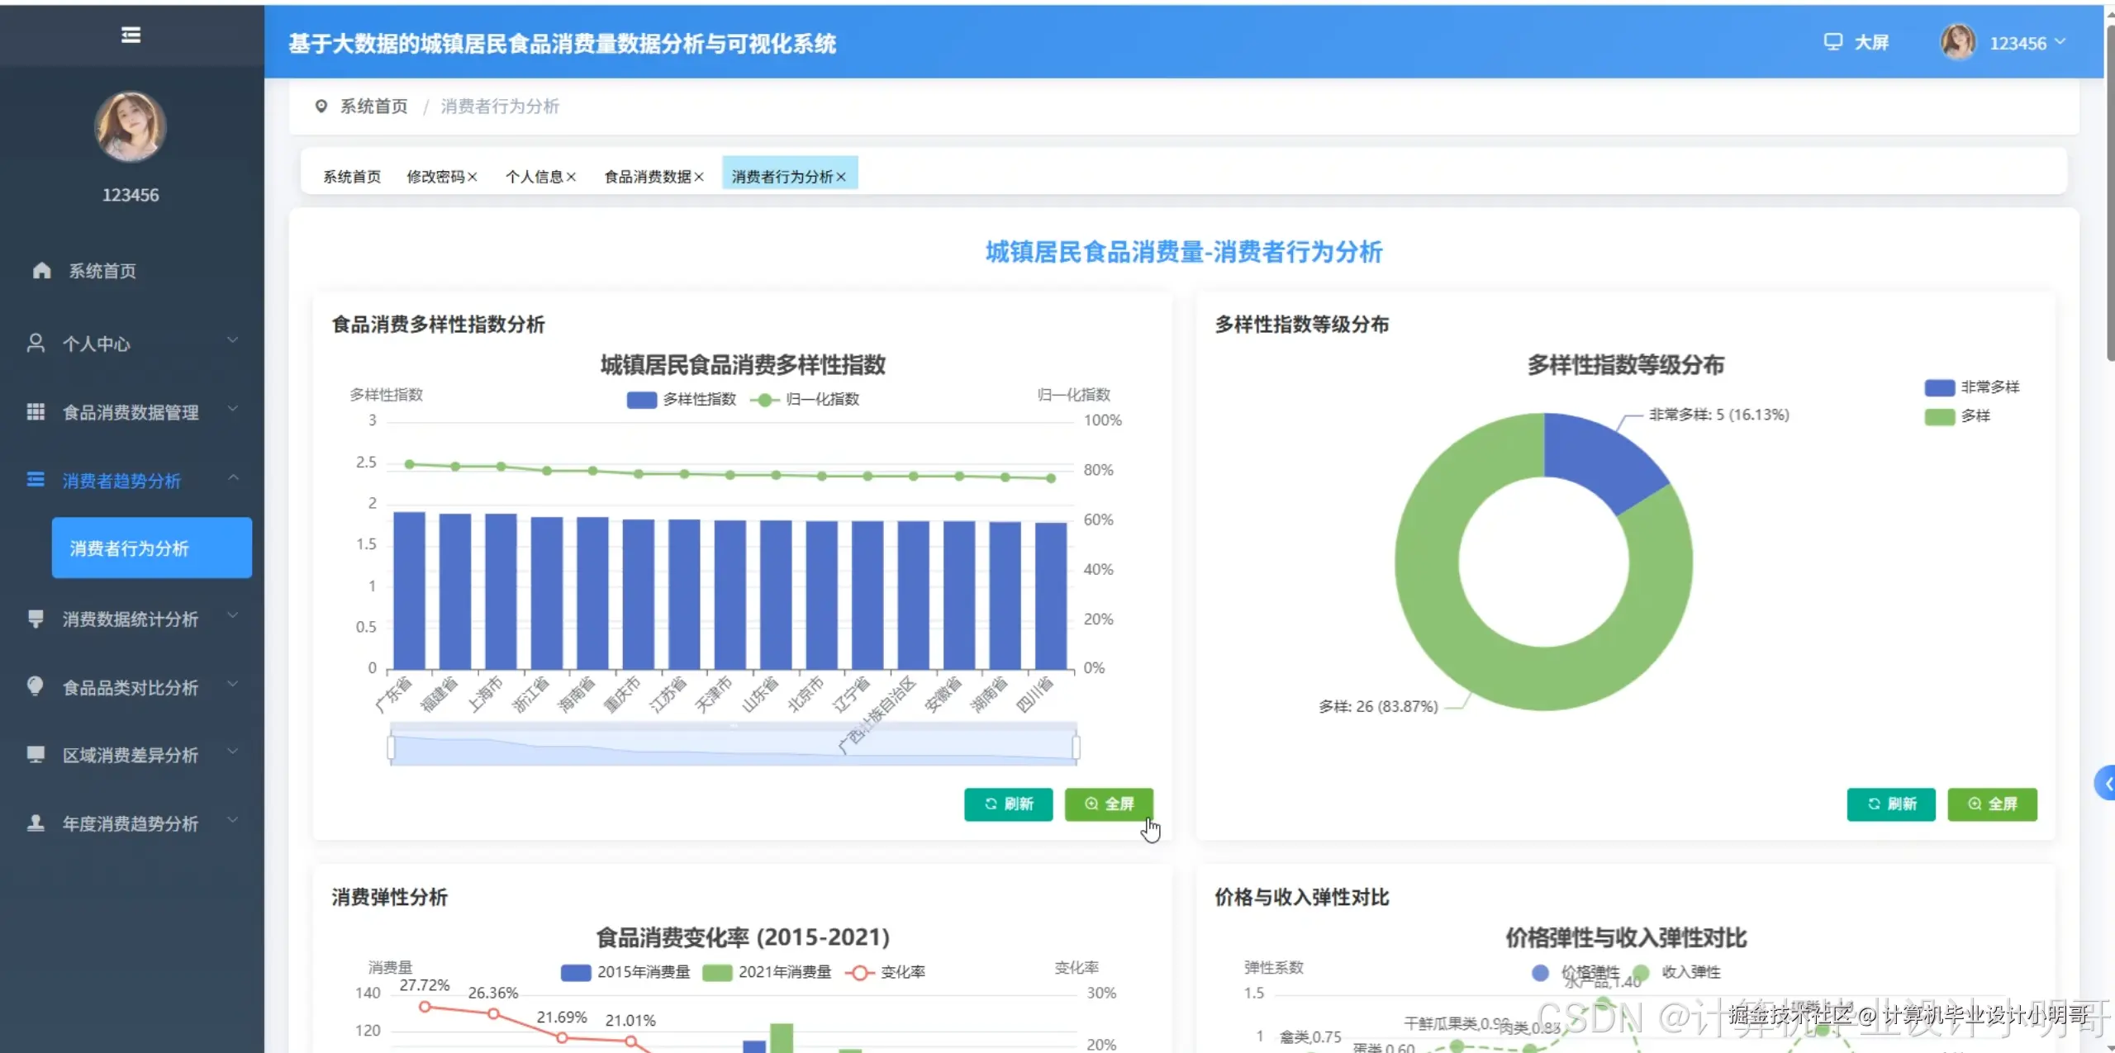The height and width of the screenshot is (1053, 2115).
Task: Select 消费者行为分析 in sidebar submenu
Action: tap(151, 548)
